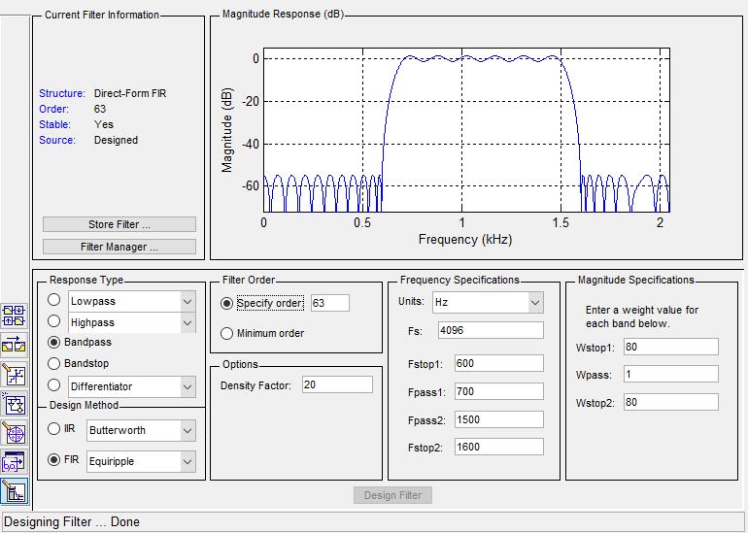Click the Store Filter button
The height and width of the screenshot is (533, 748).
click(119, 224)
